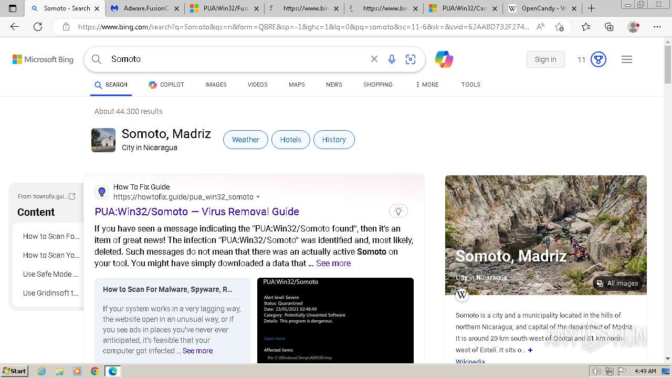Open the MAPS search tab
Screen dimensions: 672x378
[297, 85]
